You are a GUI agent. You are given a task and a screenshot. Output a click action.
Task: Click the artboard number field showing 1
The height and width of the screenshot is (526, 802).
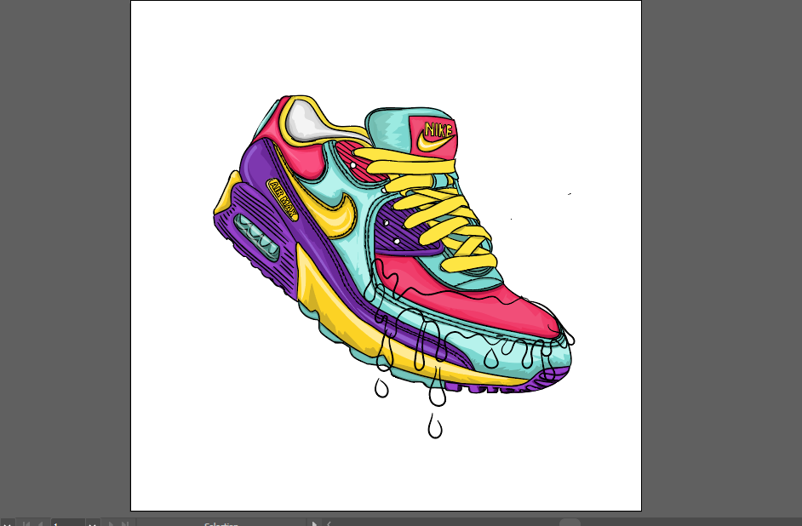67,523
